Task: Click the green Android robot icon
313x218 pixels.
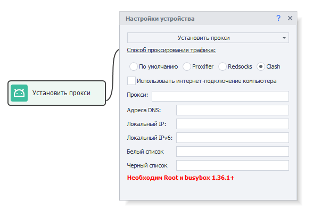Action: pos(19,93)
